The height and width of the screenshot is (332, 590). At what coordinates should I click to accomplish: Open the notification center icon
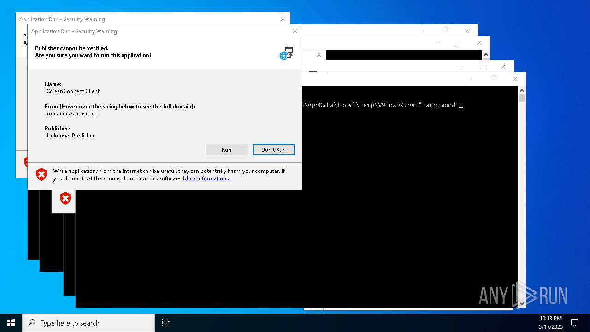[x=575, y=323]
